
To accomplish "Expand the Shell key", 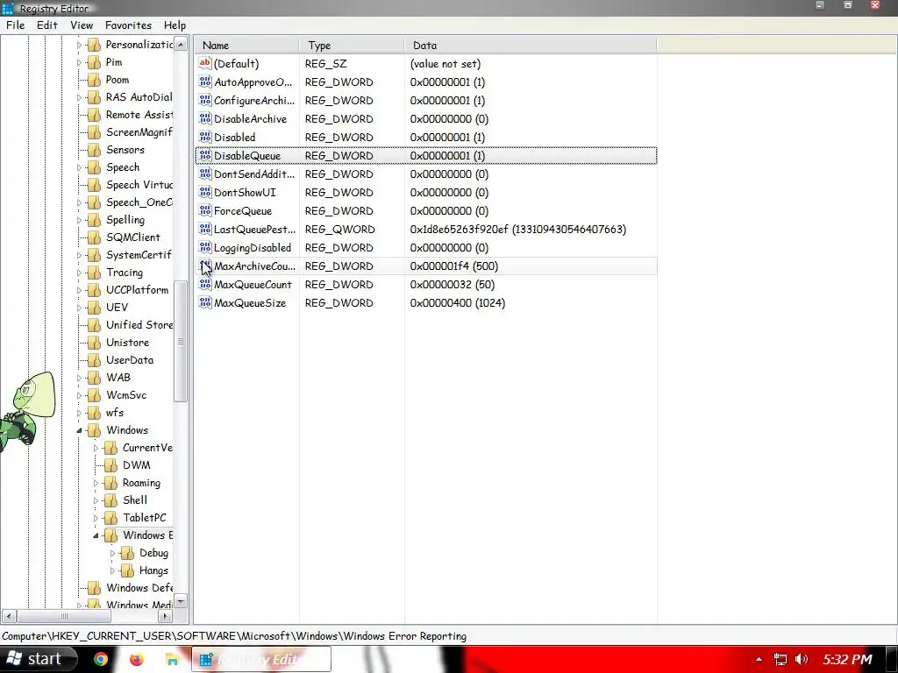I will pos(96,500).
